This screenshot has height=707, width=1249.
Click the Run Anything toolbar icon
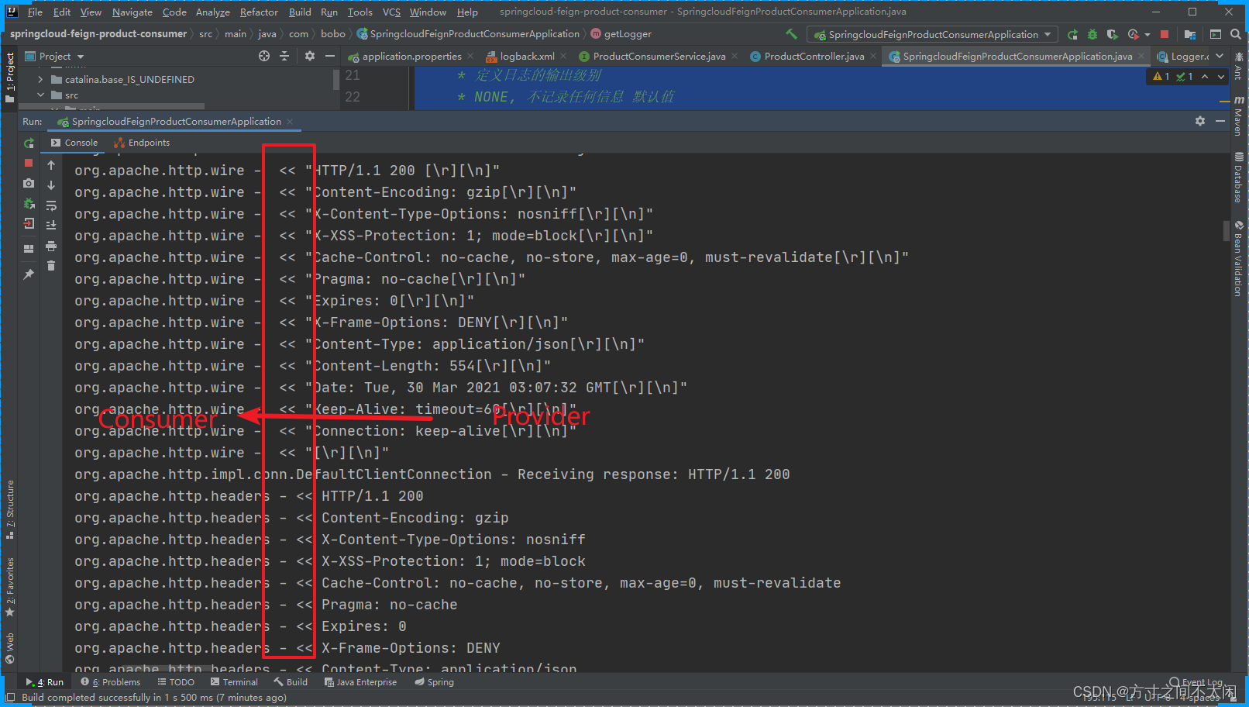[1216, 34]
